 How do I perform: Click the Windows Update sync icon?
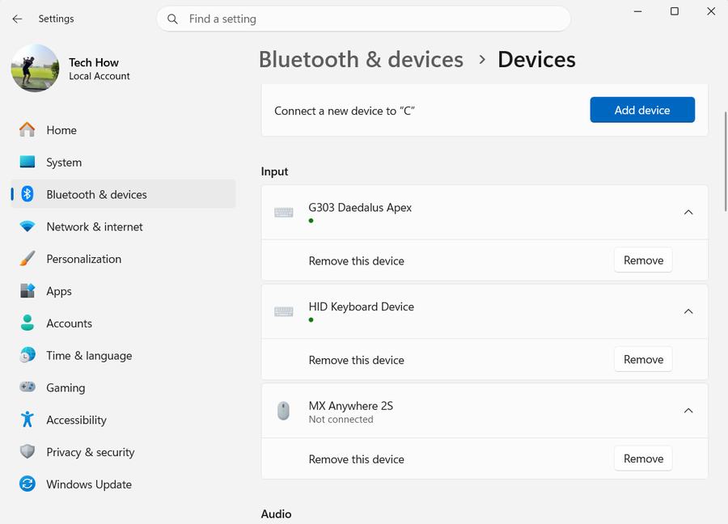coord(28,484)
